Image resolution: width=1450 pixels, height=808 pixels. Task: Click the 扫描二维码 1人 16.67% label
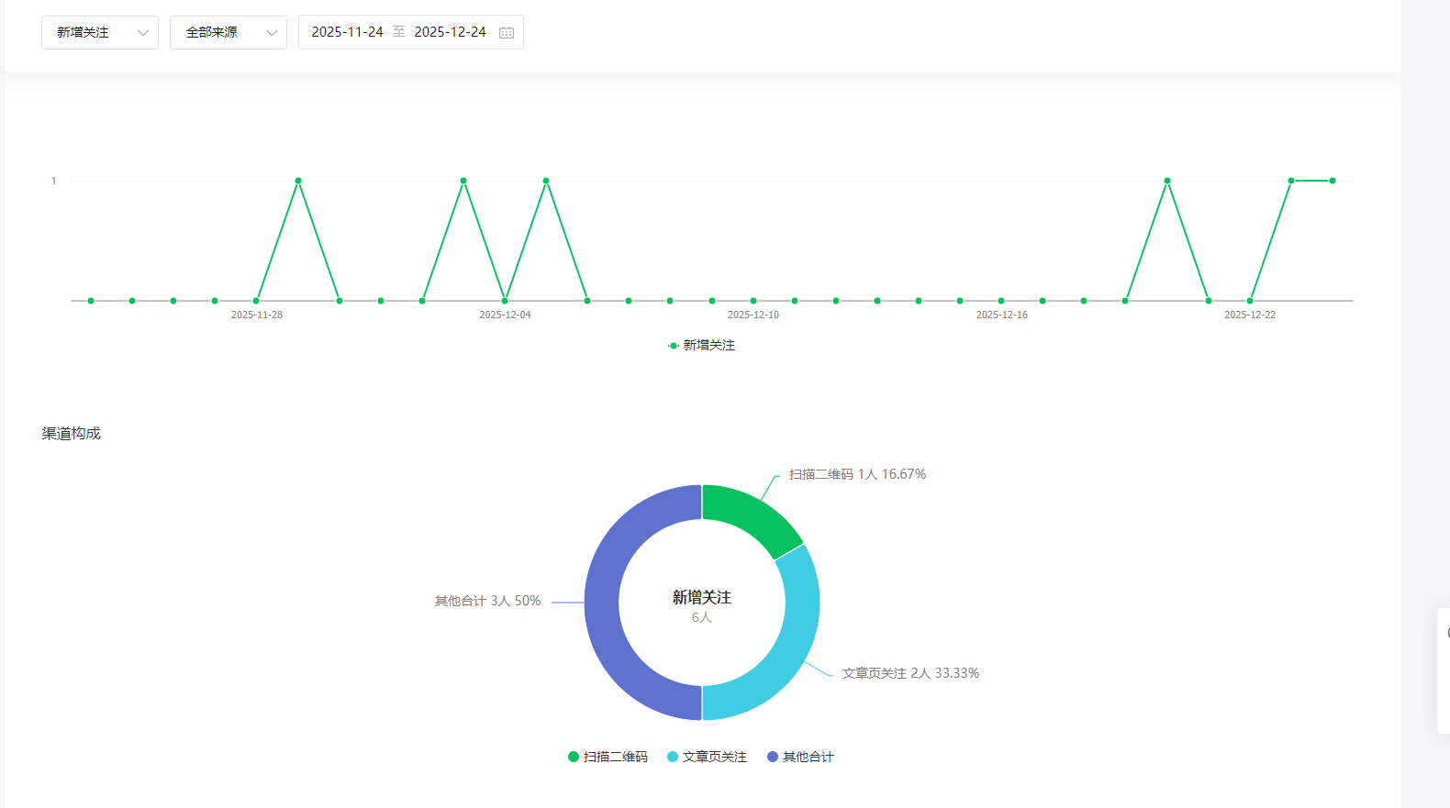[x=857, y=474]
